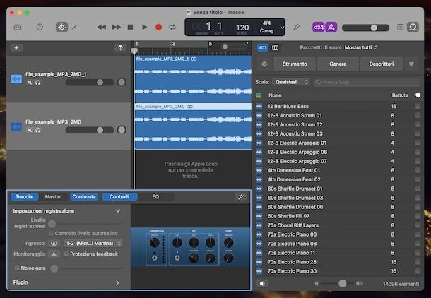Image resolution: width=431 pixels, height=298 pixels.
Task: Open the LCD display mode dropdown arrow
Action: click(282, 28)
